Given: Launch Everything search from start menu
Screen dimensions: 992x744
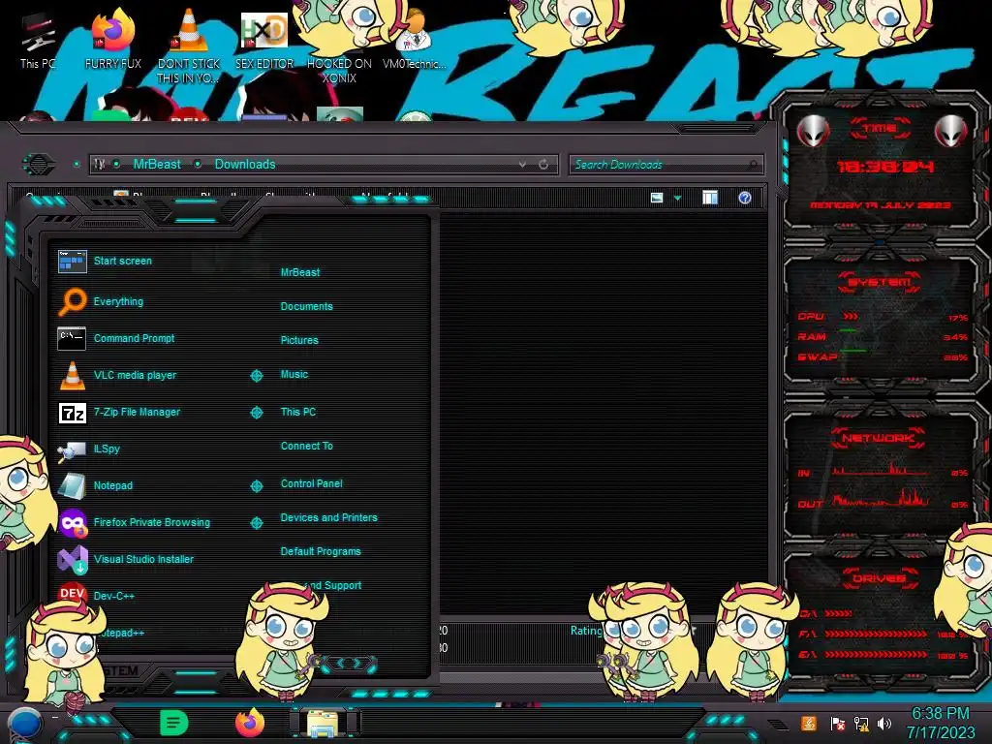Looking at the screenshot, I should (x=101, y=301).
